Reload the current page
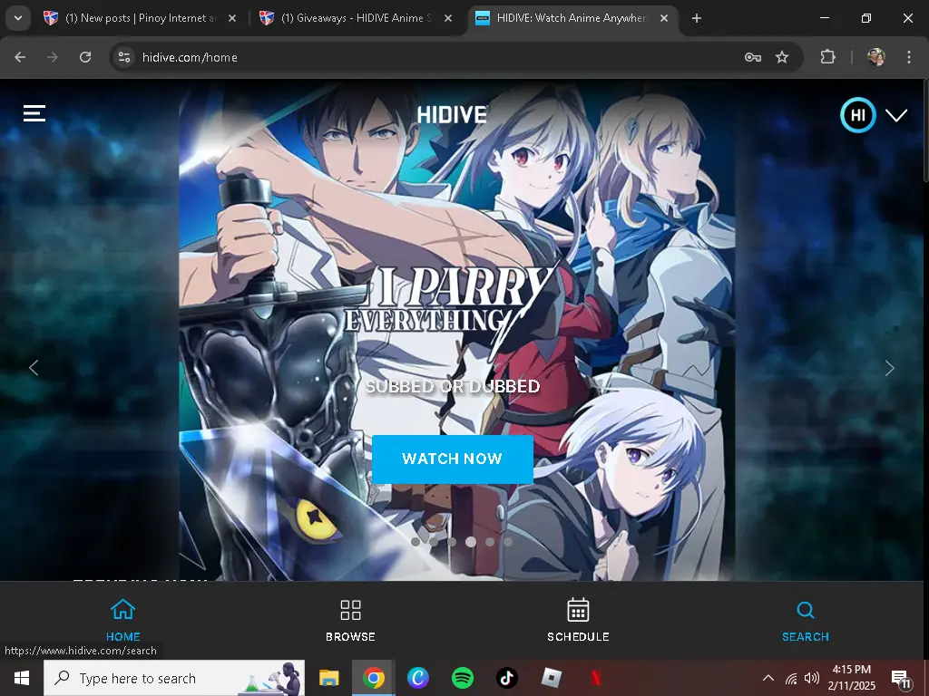Viewport: 929px width, 696px height. tap(85, 57)
